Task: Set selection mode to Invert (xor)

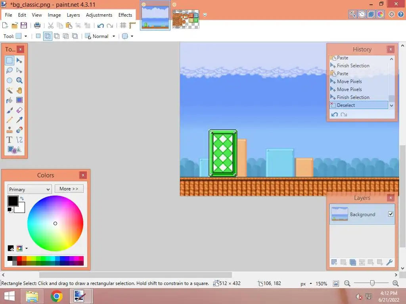Action: 75,36
